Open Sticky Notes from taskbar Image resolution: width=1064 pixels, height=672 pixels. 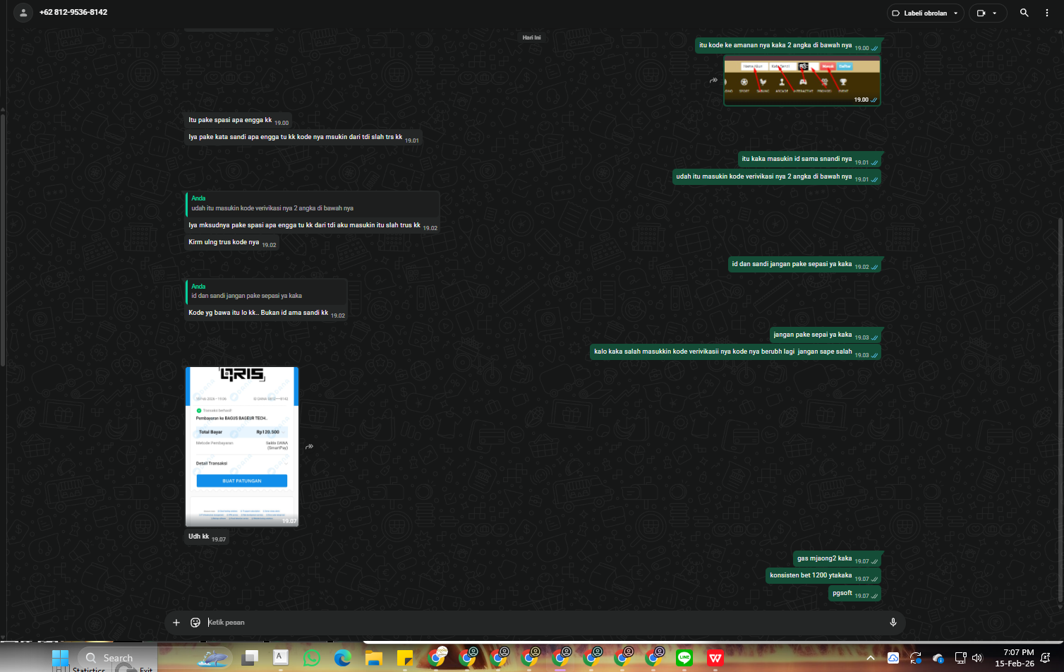pyautogui.click(x=404, y=658)
